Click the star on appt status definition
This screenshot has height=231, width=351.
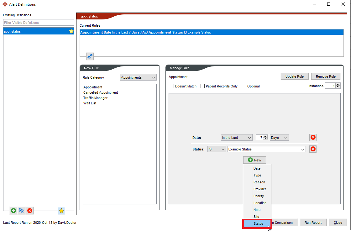[x=71, y=31]
